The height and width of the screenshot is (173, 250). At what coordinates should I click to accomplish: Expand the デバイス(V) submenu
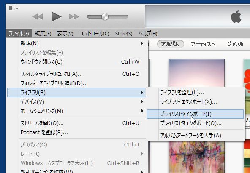tap(76, 102)
